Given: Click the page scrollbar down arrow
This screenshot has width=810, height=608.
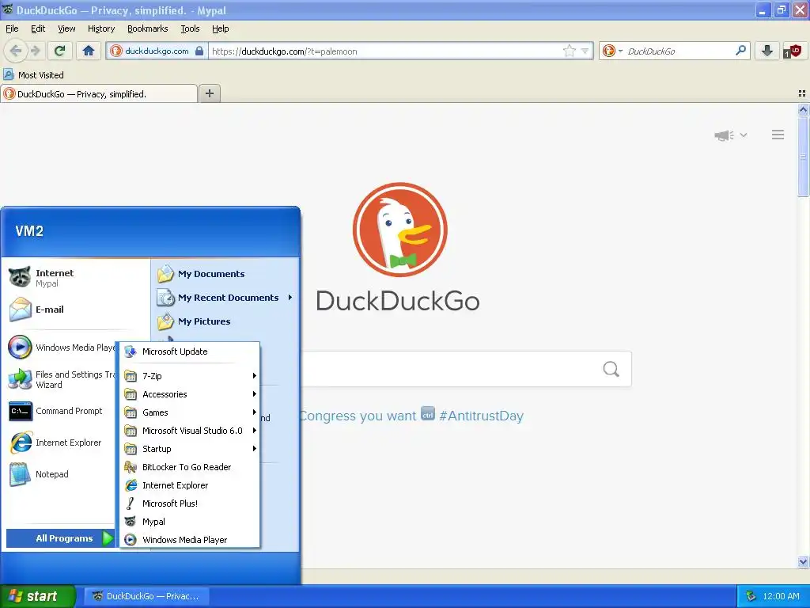Looking at the screenshot, I should click(x=803, y=562).
